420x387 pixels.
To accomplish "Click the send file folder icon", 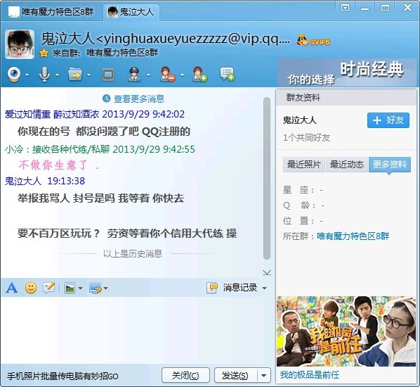I will [x=75, y=75].
